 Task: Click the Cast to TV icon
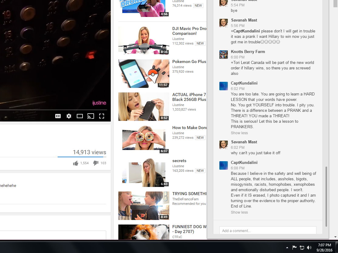click(90, 116)
